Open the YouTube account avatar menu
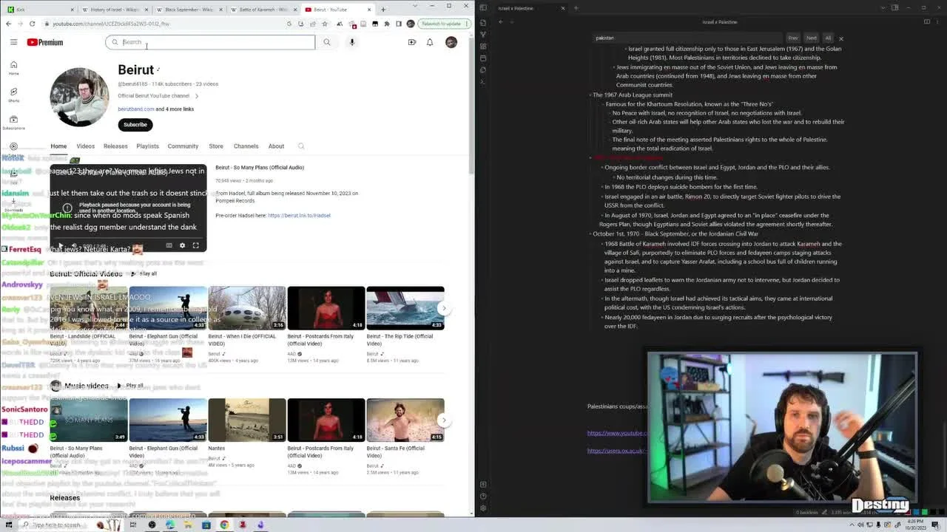This screenshot has width=947, height=532. point(451,42)
